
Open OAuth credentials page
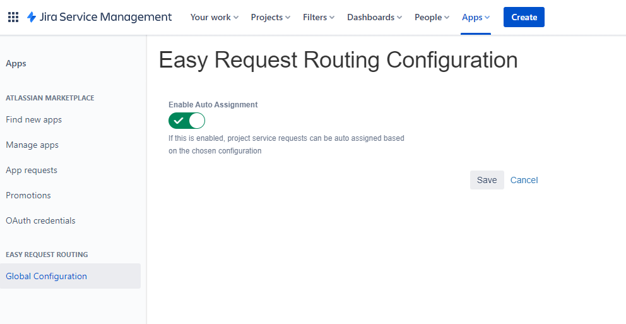pyautogui.click(x=40, y=220)
